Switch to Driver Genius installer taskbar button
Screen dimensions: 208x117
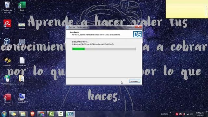[70, 114]
